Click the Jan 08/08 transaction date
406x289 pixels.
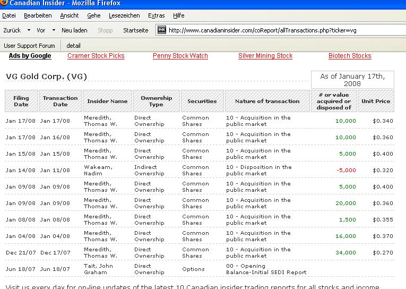click(x=55, y=219)
